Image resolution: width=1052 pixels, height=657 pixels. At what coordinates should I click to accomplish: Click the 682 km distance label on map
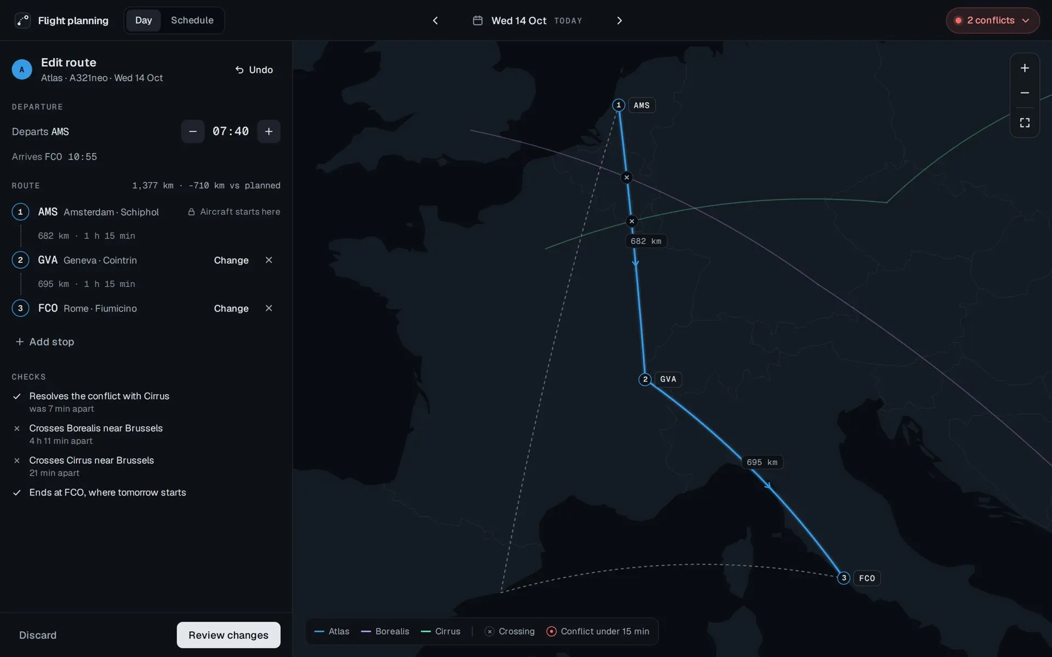pos(646,241)
